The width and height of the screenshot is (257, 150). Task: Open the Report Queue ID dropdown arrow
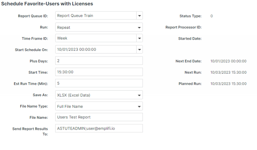pyautogui.click(x=139, y=16)
